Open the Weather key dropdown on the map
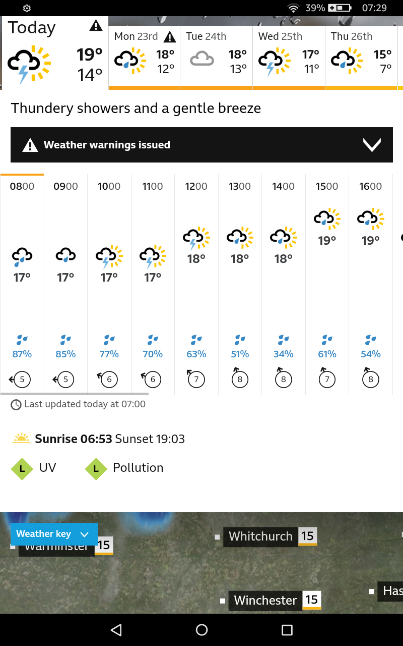 click(x=54, y=534)
